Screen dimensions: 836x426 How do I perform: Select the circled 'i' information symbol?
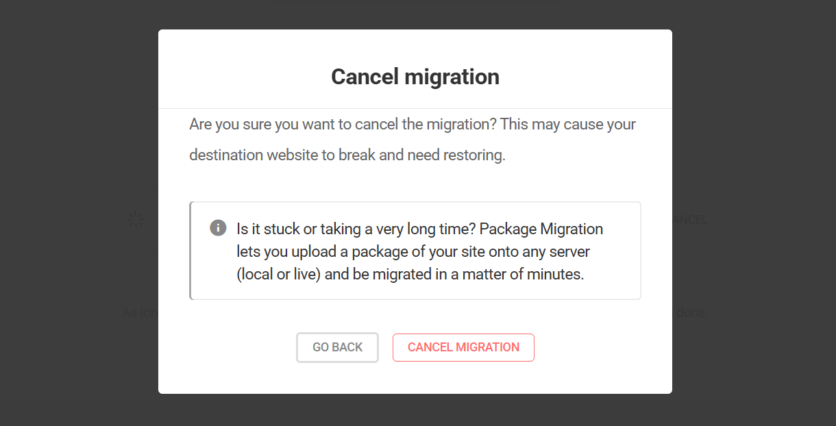(217, 227)
